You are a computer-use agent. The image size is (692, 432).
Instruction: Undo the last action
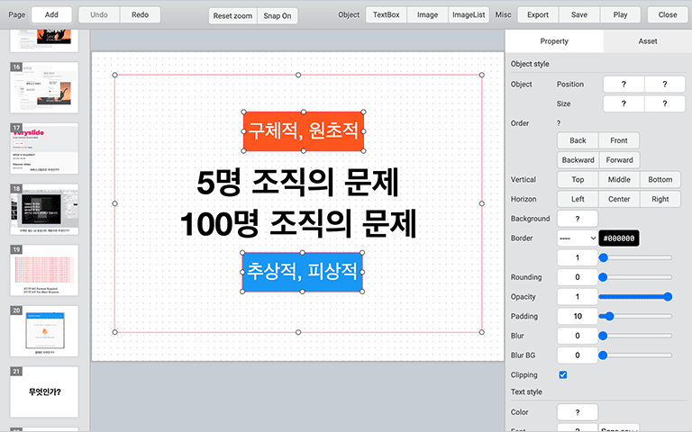coord(99,14)
